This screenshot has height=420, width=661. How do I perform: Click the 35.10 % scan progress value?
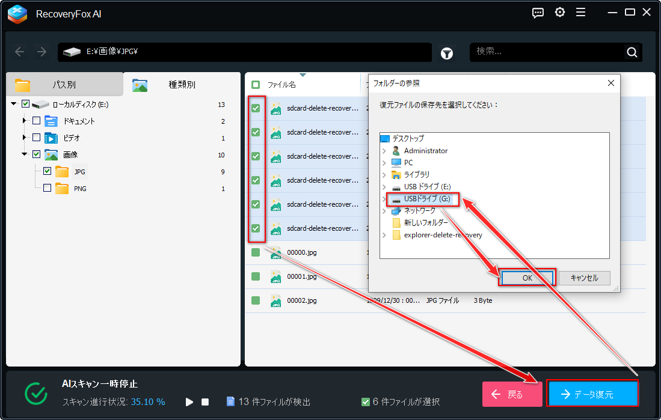coord(148,402)
